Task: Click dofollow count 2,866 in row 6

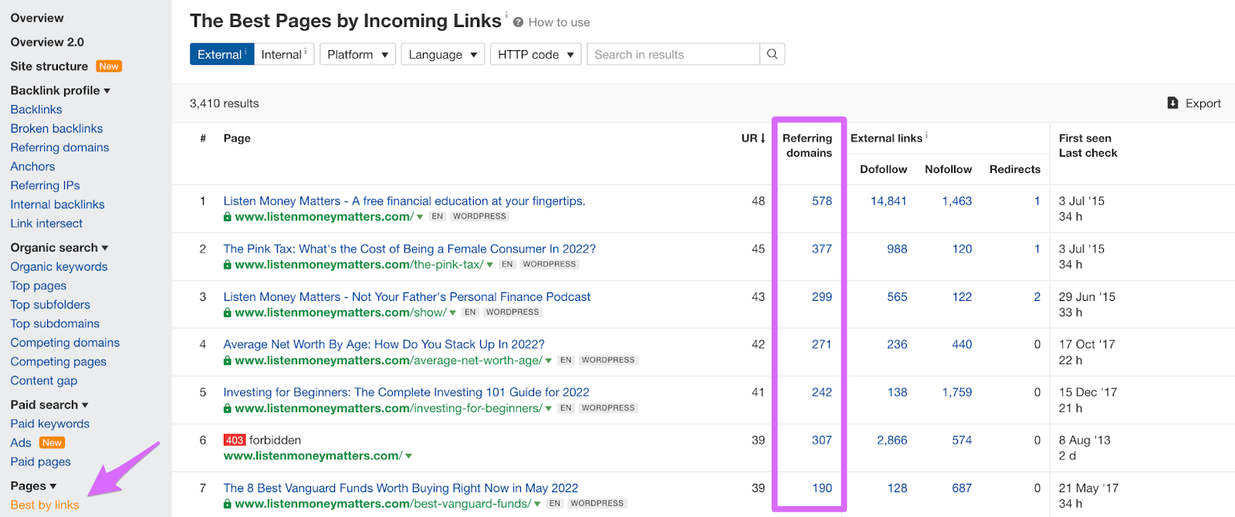Action: (892, 440)
